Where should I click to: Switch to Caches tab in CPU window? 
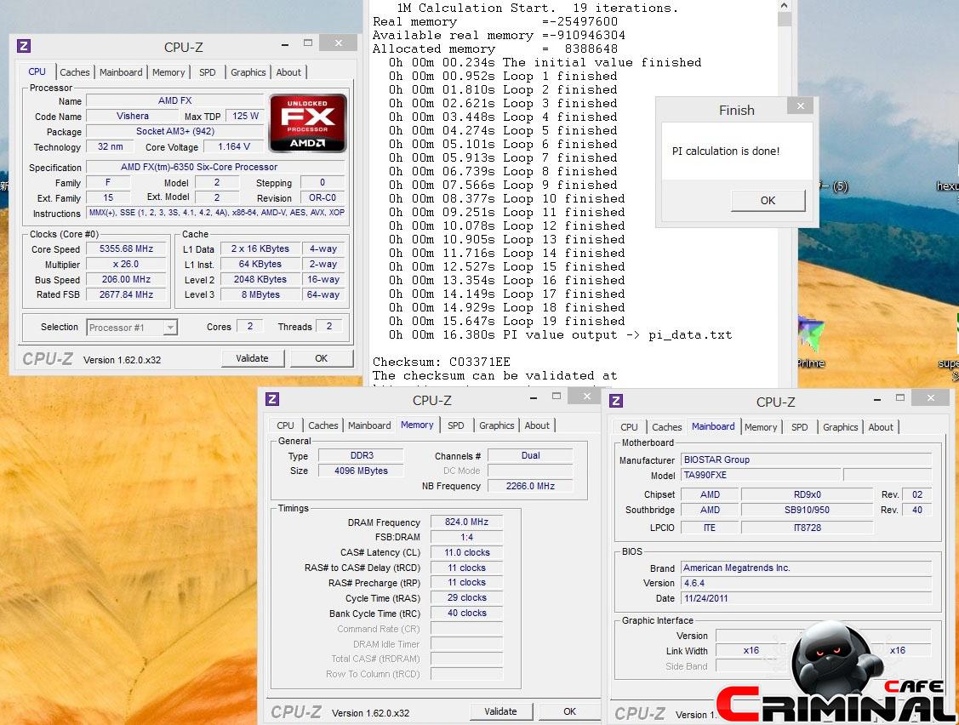pyautogui.click(x=75, y=72)
